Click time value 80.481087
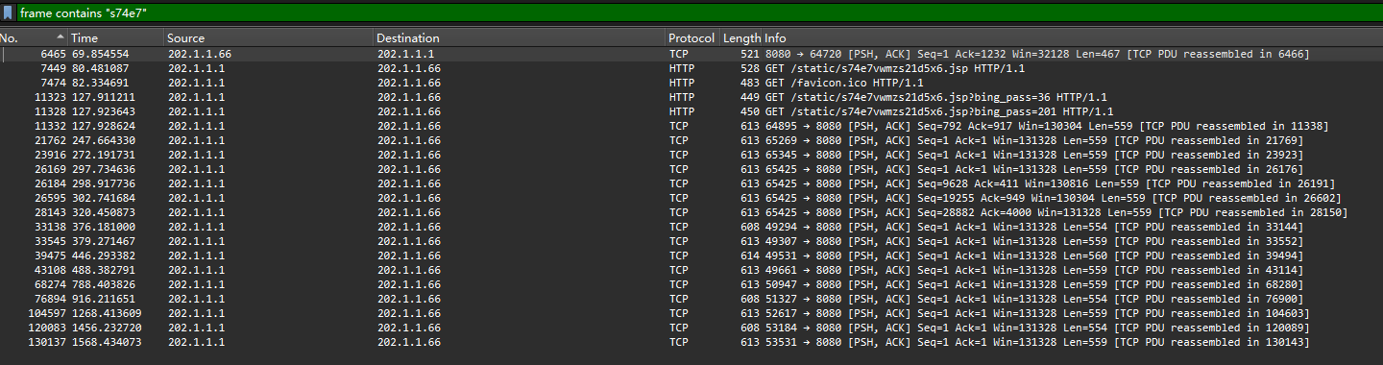Image resolution: width=1383 pixels, height=365 pixels. coord(101,68)
